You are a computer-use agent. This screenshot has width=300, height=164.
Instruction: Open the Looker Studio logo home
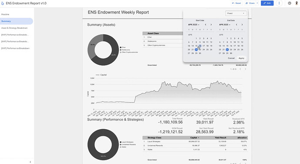3,3
